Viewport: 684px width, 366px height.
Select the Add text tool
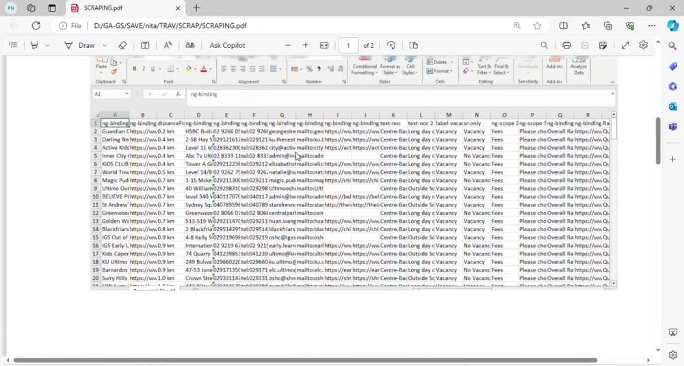[x=145, y=45]
